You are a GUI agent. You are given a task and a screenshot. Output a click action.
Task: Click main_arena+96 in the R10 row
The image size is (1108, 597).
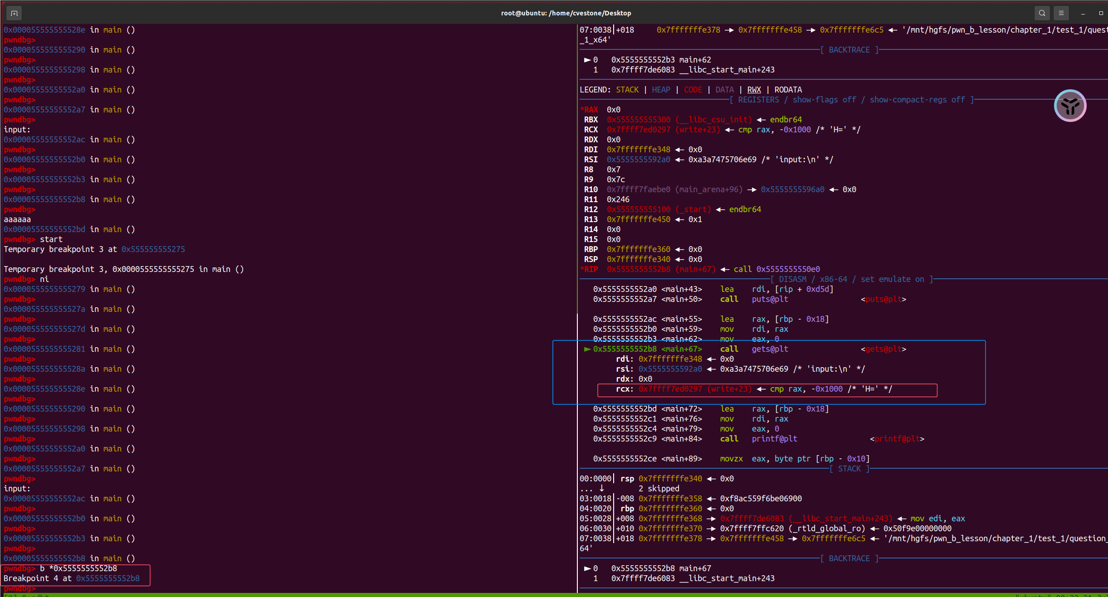tap(708, 189)
